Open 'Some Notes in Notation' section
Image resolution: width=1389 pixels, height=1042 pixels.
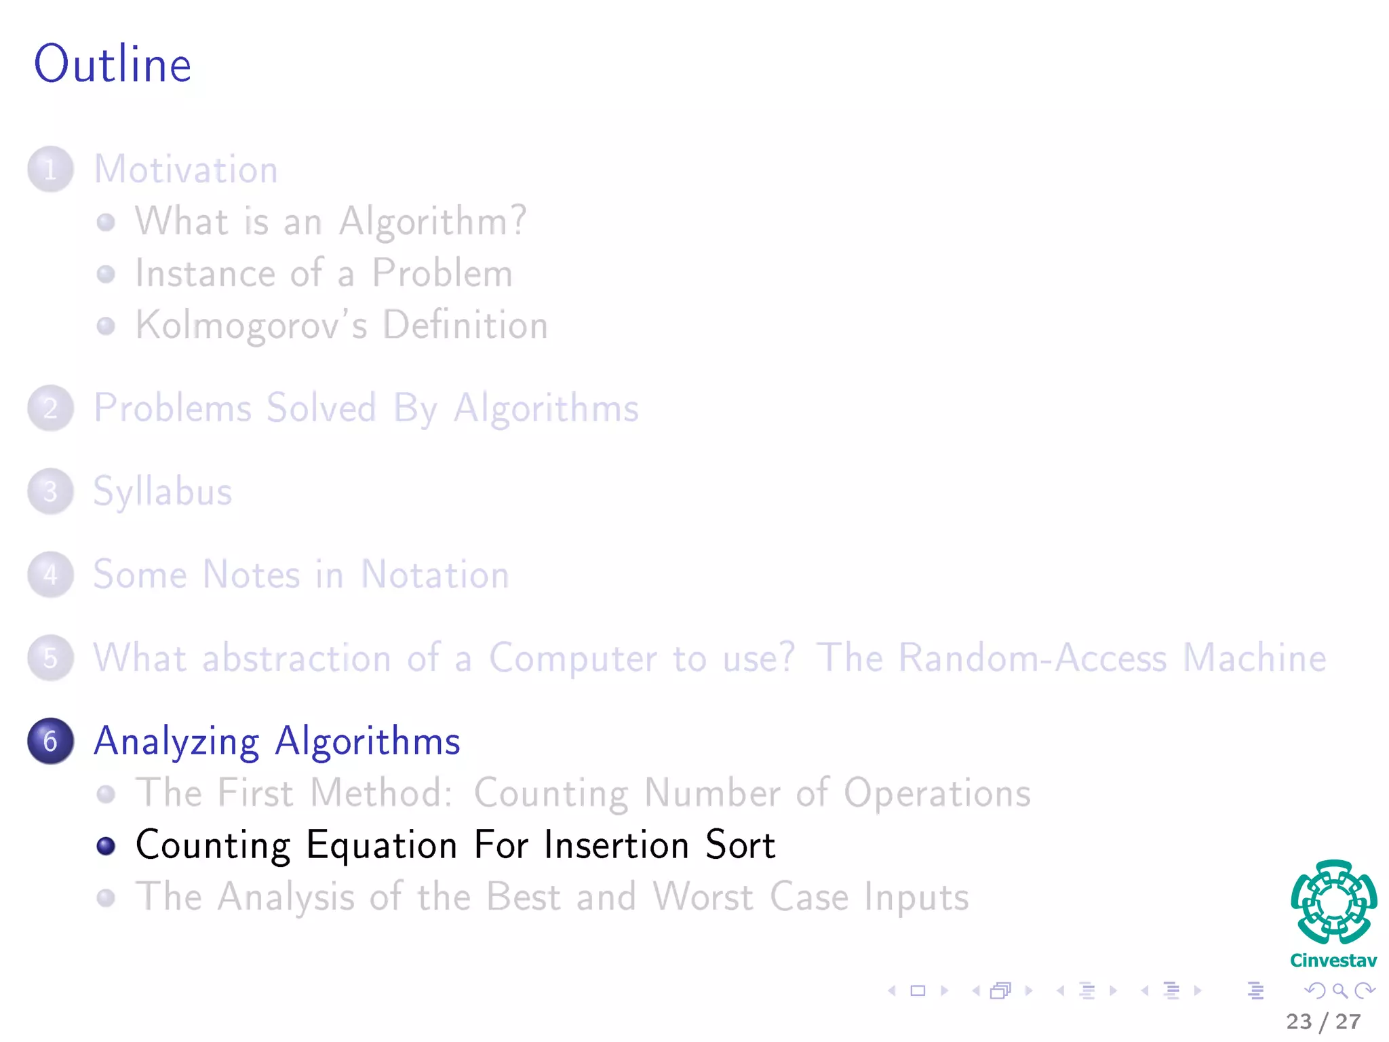point(301,575)
